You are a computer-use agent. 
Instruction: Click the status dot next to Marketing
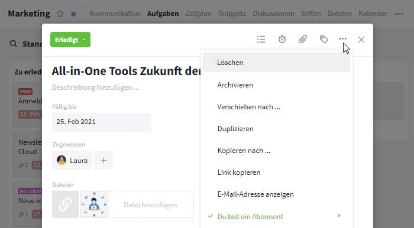[73, 14]
